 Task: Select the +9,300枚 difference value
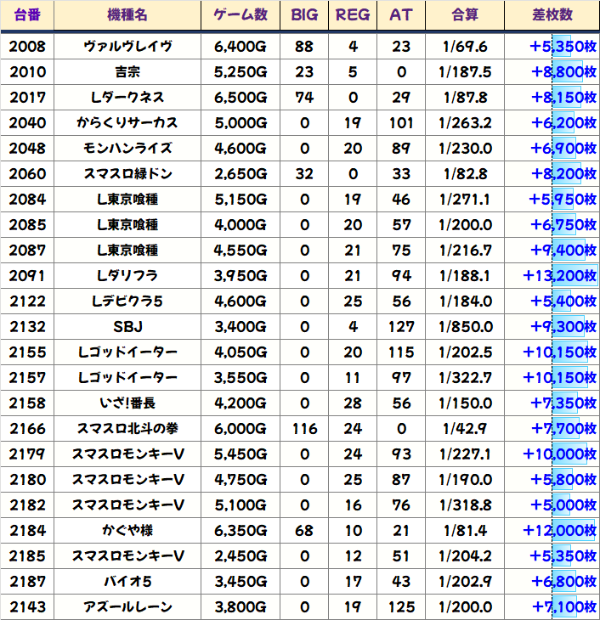(x=563, y=327)
